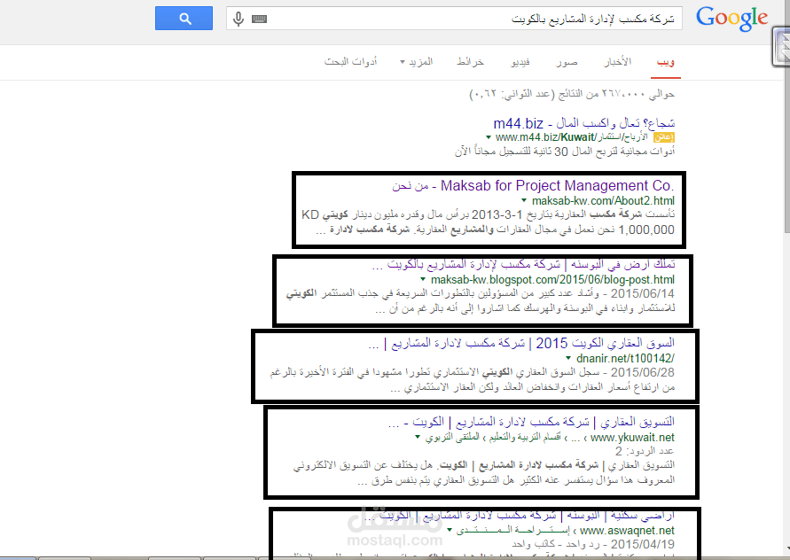Switch to the الأخبار tab
This screenshot has height=560, width=790.
pos(618,62)
